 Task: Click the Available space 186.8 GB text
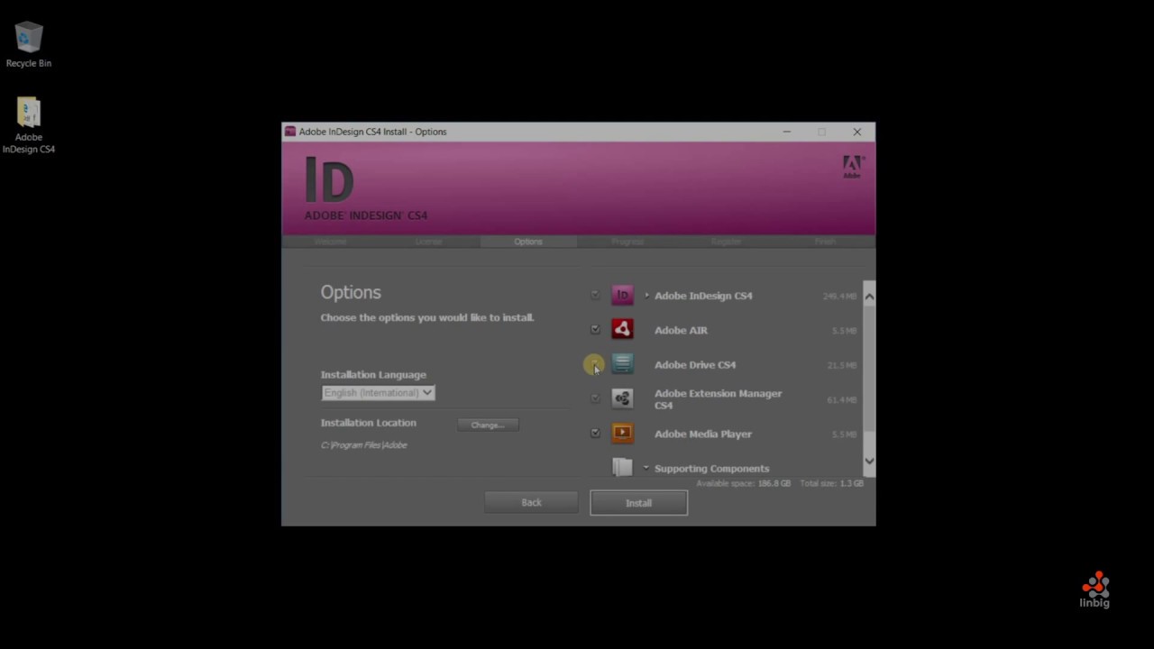coord(743,484)
